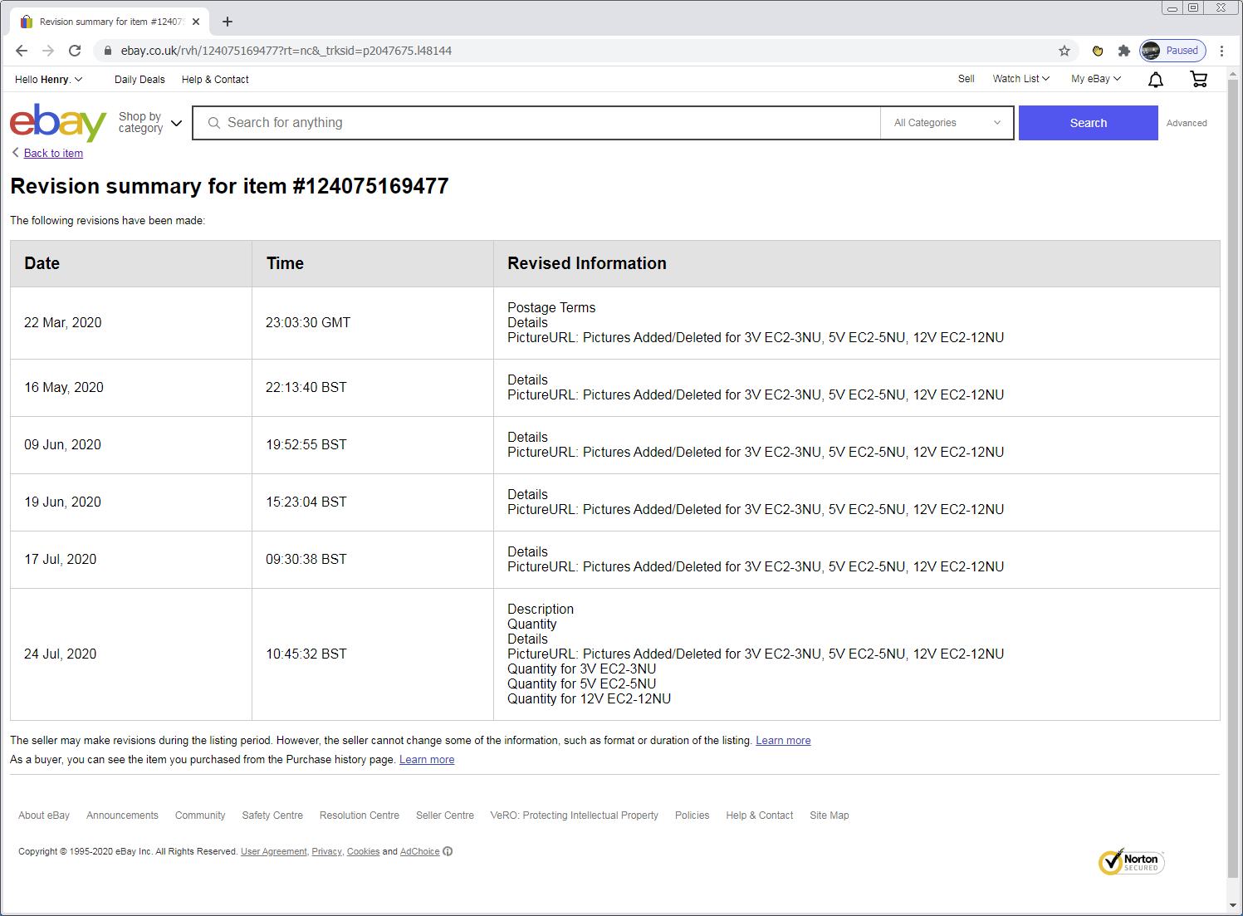This screenshot has width=1243, height=916.
Task: Switch to the Revision summary browser tab
Action: pyautogui.click(x=108, y=21)
